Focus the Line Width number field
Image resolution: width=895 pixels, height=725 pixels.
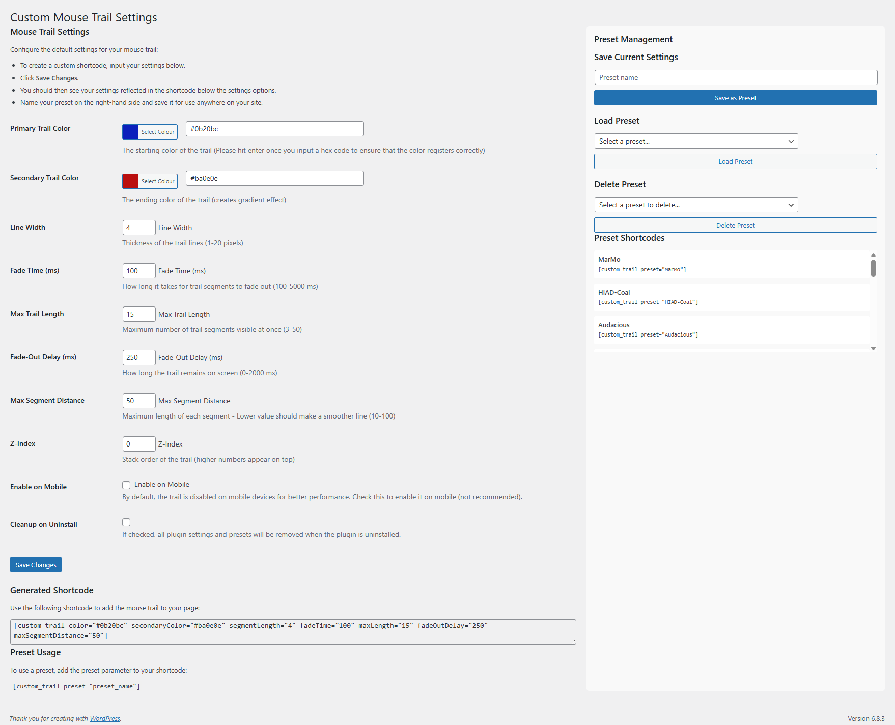(139, 228)
